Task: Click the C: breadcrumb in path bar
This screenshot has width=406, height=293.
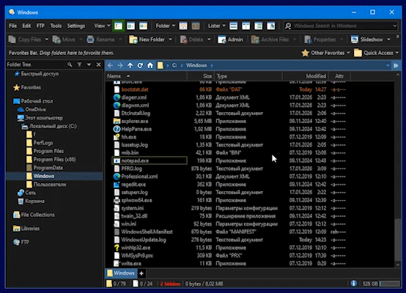Action: [174, 65]
